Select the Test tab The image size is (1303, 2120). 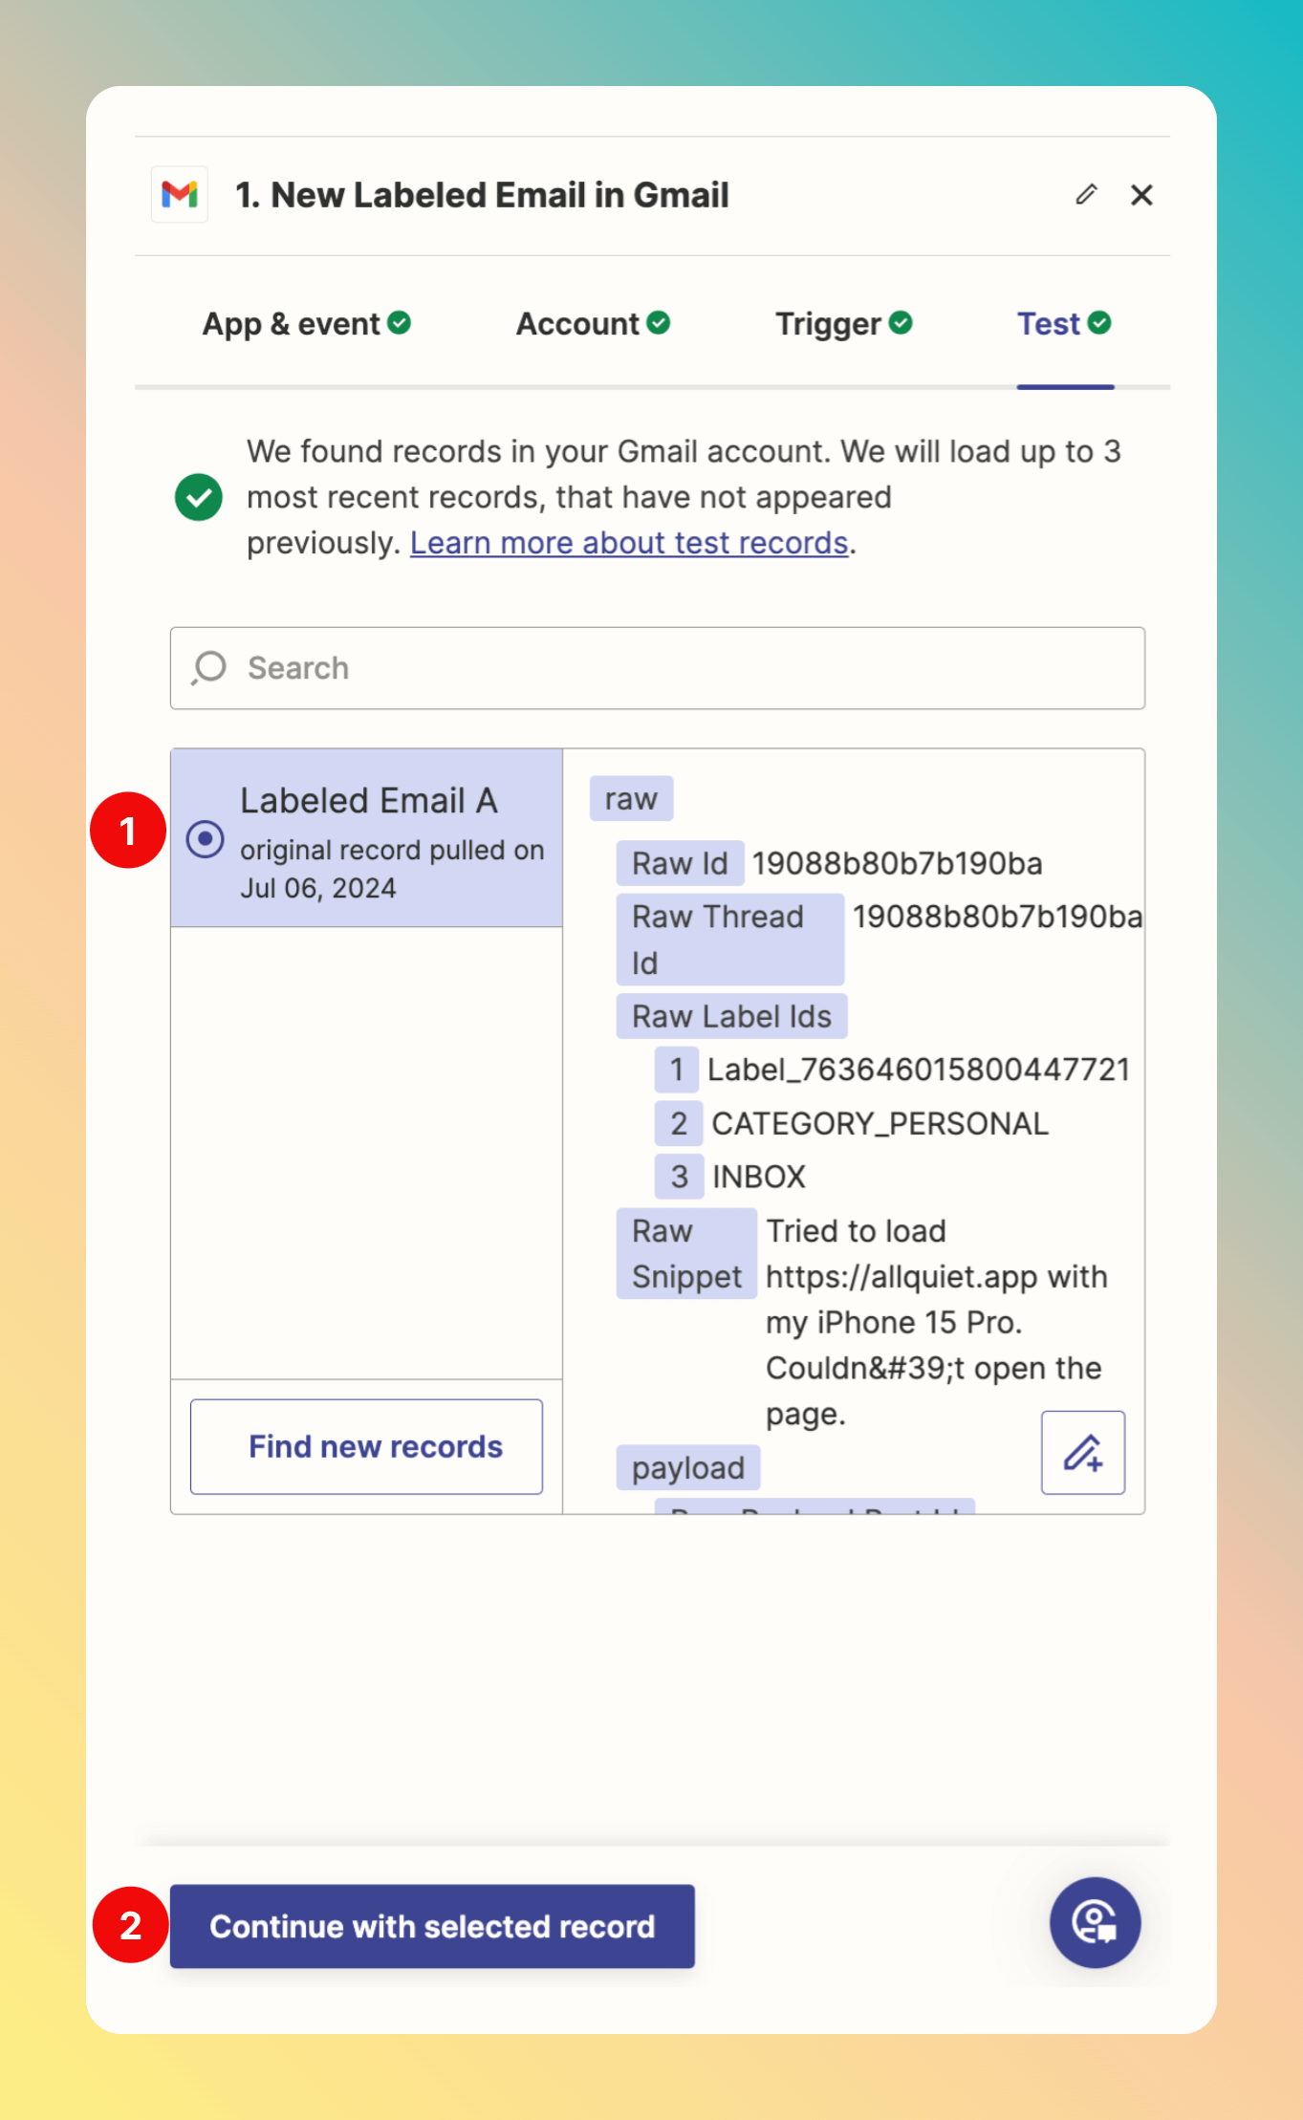1064,324
